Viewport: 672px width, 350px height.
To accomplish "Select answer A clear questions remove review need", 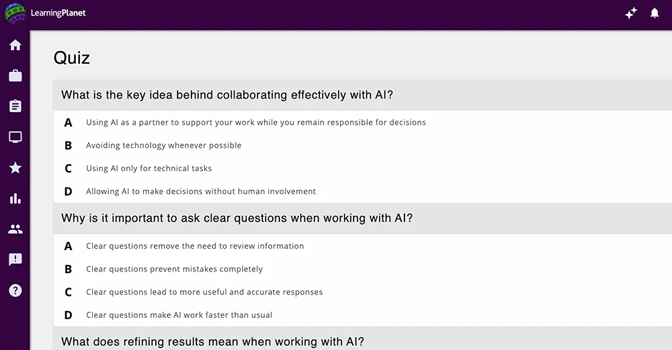I will 363,246.
